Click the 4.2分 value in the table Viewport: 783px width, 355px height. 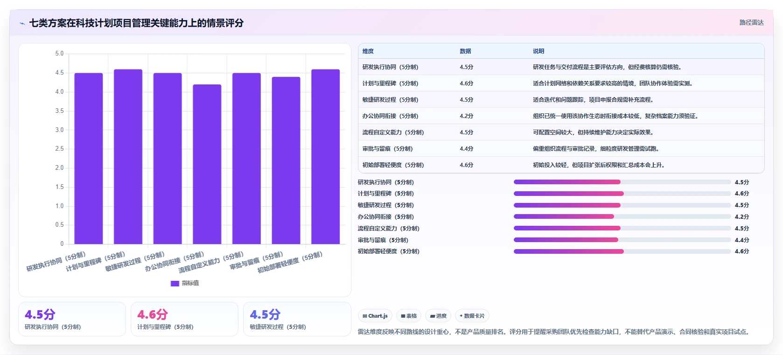pyautogui.click(x=466, y=116)
